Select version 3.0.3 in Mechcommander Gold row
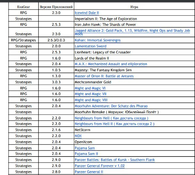 [x=56, y=82]
